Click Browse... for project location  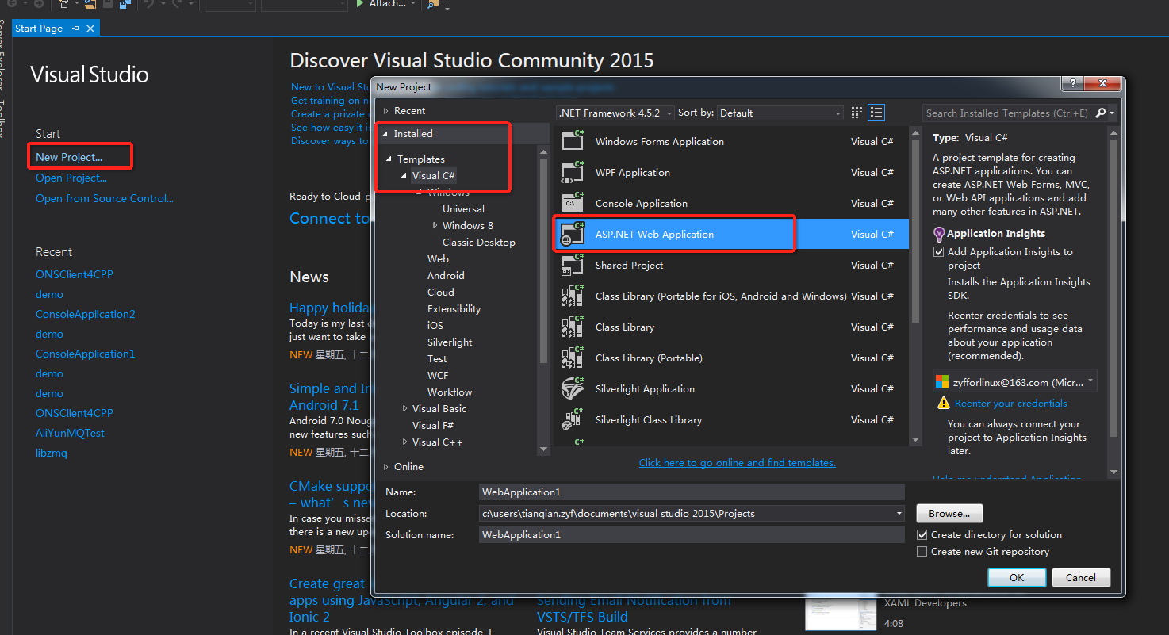[949, 513]
